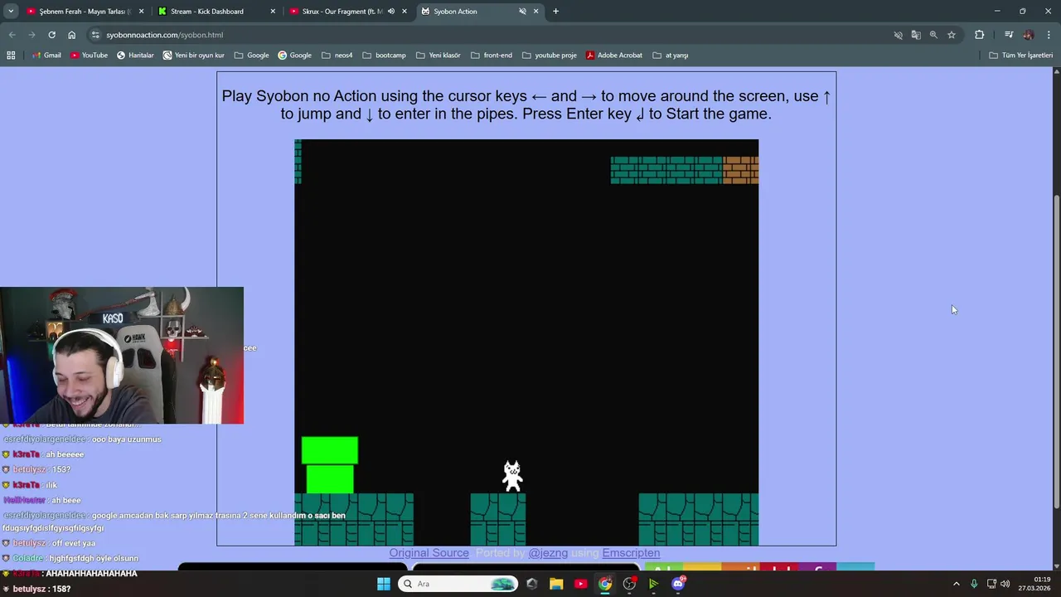Open the YouTube bookmark
1061x597 pixels.
[89, 56]
